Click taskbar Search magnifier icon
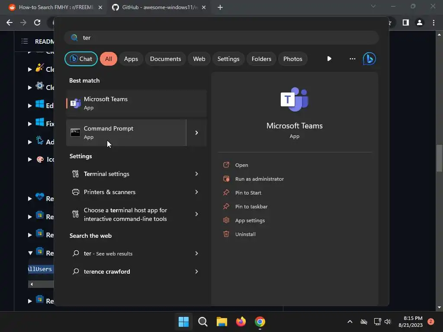 203,322
